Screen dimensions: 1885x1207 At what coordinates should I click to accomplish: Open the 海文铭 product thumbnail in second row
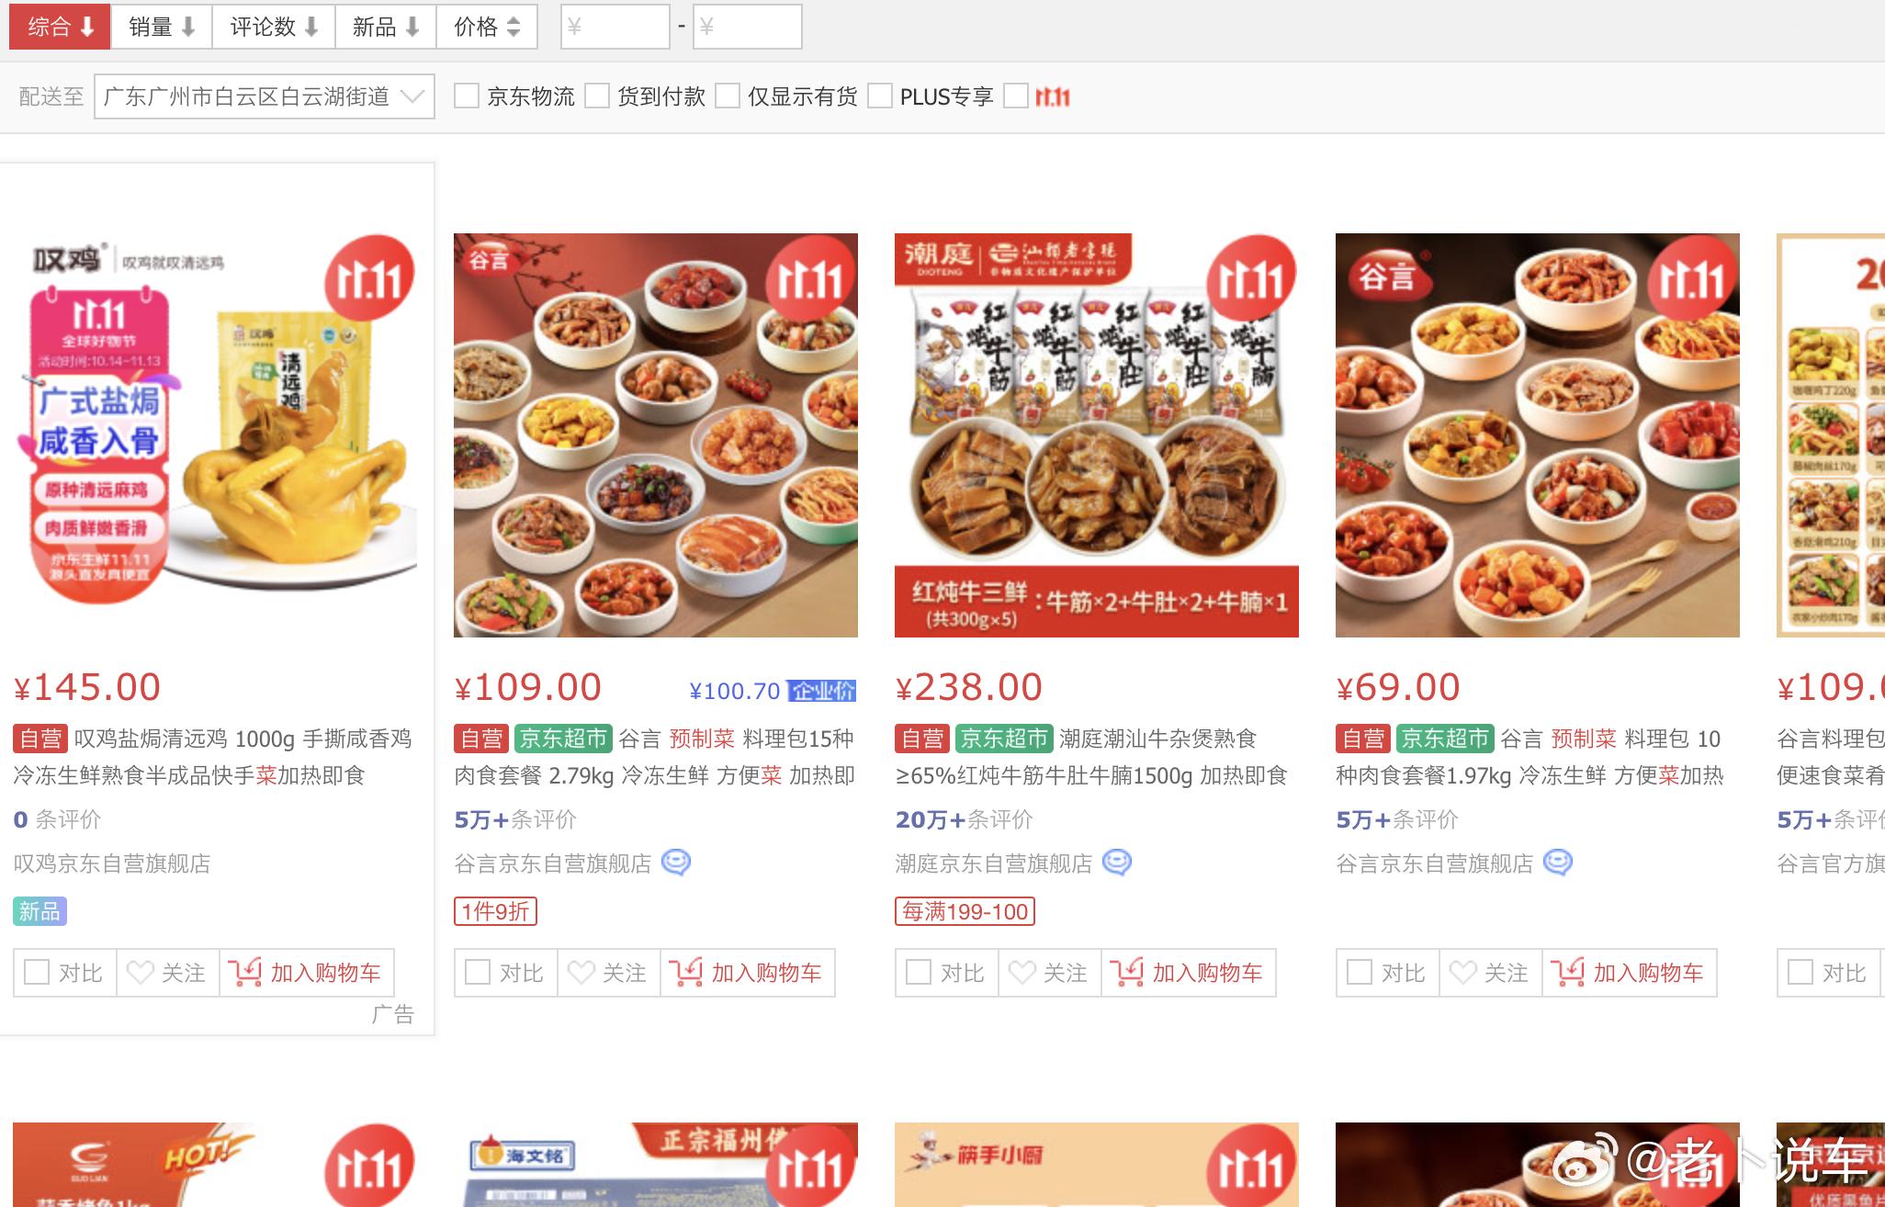pyautogui.click(x=656, y=1165)
